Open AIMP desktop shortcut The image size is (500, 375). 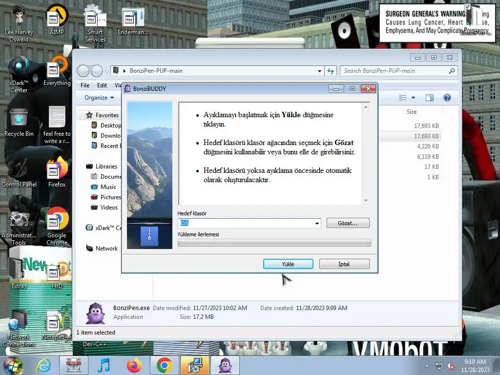click(x=57, y=20)
